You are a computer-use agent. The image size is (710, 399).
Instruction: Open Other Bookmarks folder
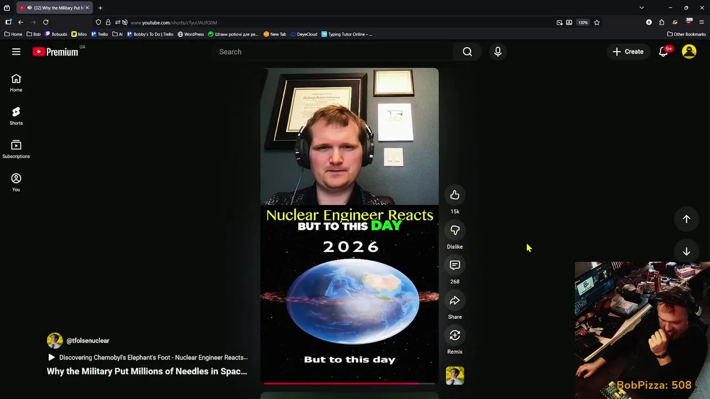click(x=686, y=34)
